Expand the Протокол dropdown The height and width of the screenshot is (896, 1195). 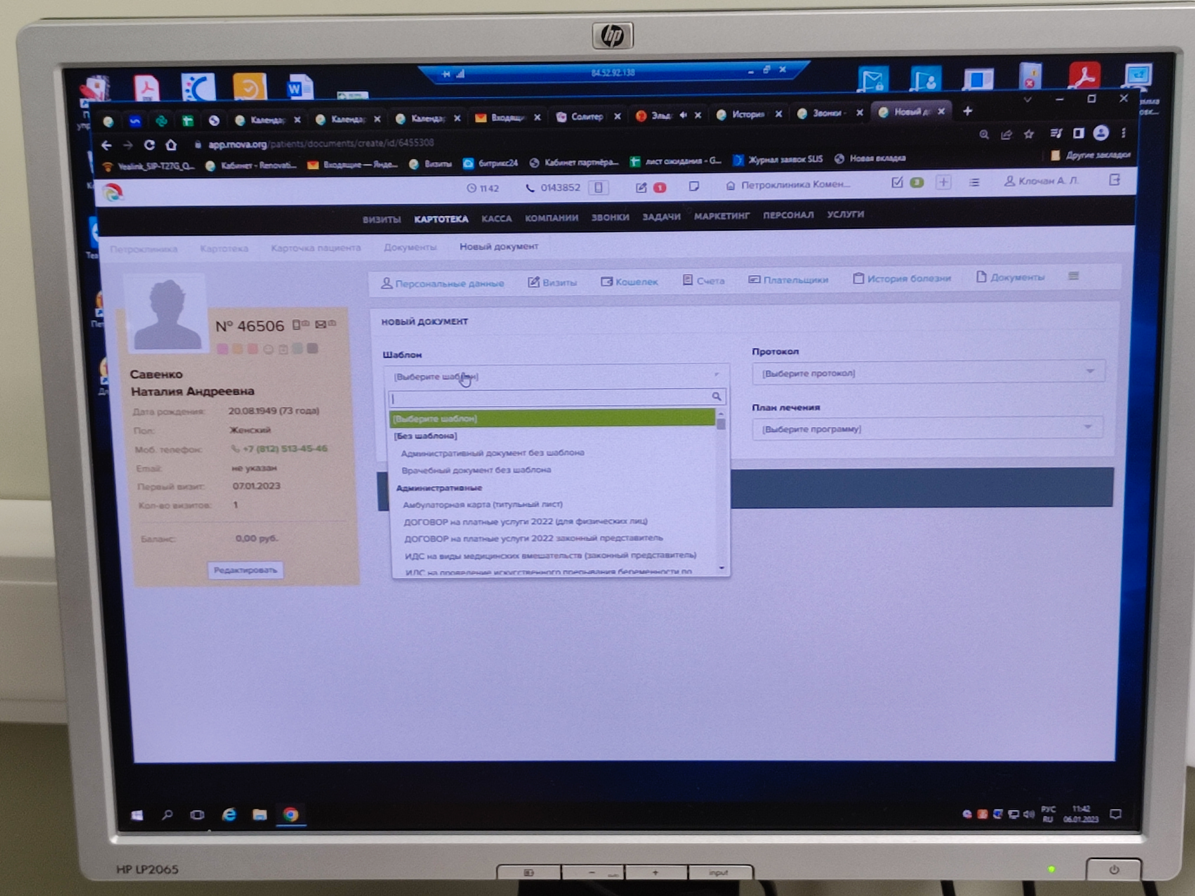coord(928,372)
